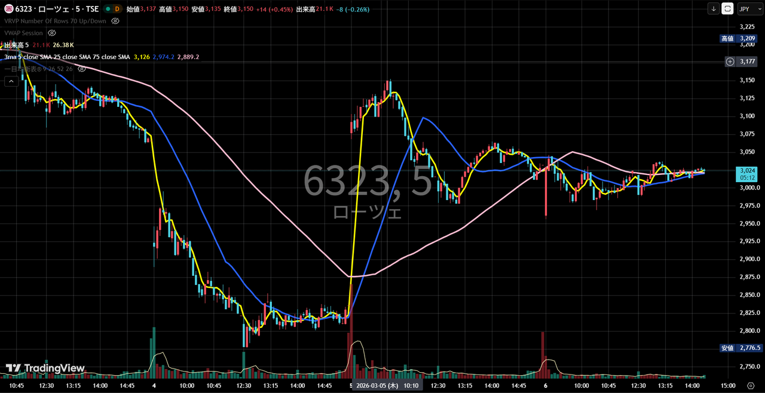Click the orange D data-delay badge
This screenshot has height=393, width=765.
(117, 9)
